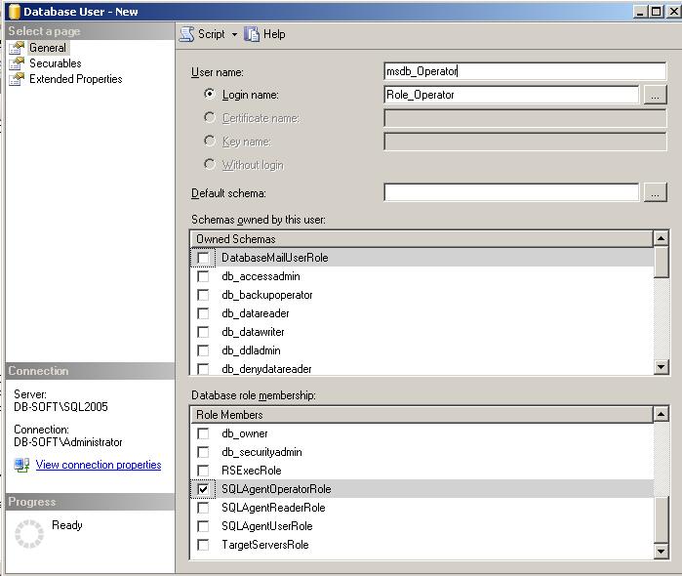This screenshot has width=682, height=576.
Task: Check the db_backupoperator schema checkbox
Action: (x=203, y=295)
